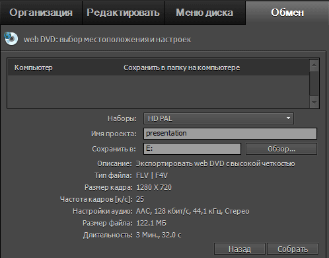The image size is (329, 258).
Task: Click the frame rate value 25
Action: click(140, 199)
